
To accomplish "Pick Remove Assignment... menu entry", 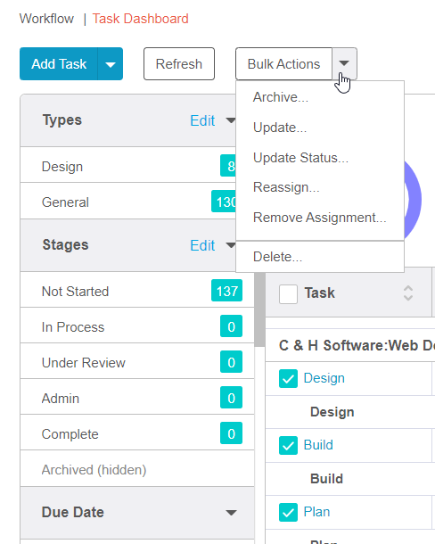I will (319, 218).
